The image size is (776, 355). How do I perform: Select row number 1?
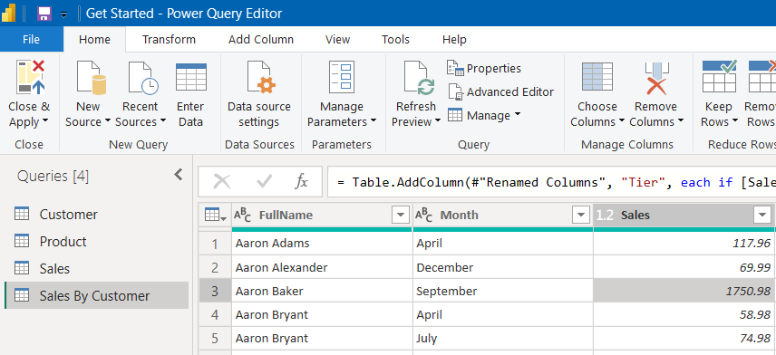215,244
